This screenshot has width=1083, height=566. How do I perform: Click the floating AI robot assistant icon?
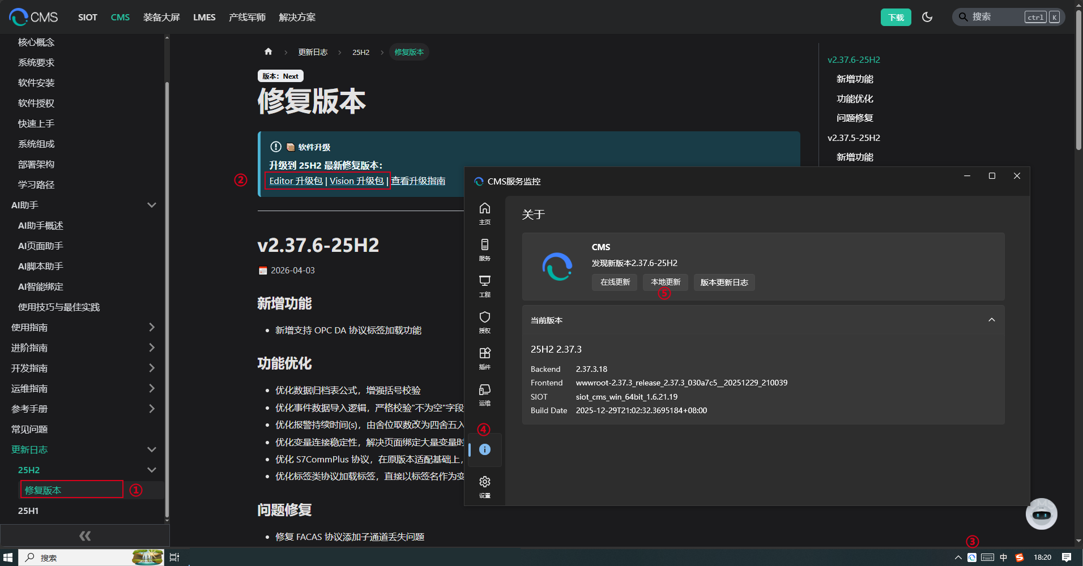1041,514
